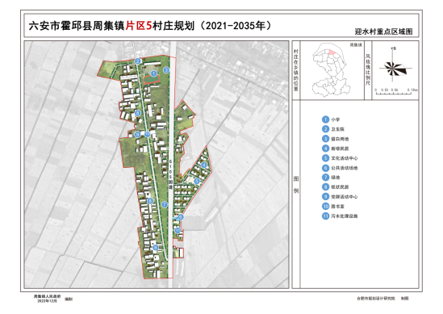Click the legend label 文化活动中心
The width and height of the screenshot is (443, 314).
[x=344, y=158]
